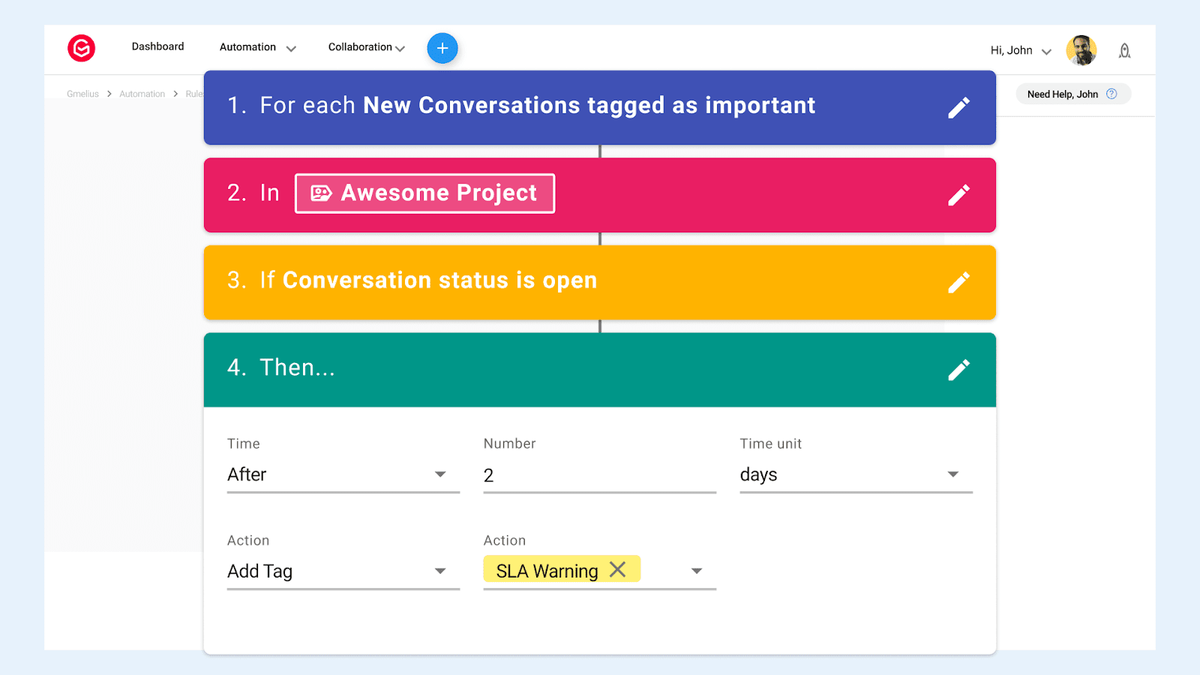Open the blue plus button in the navbar
This screenshot has height=675, width=1200.
[x=442, y=47]
